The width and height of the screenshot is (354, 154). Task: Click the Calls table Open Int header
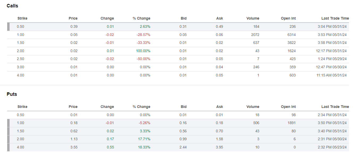coord(288,18)
